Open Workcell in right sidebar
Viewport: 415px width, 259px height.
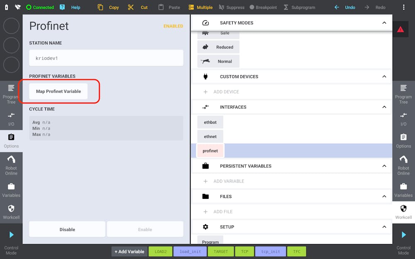pyautogui.click(x=403, y=212)
